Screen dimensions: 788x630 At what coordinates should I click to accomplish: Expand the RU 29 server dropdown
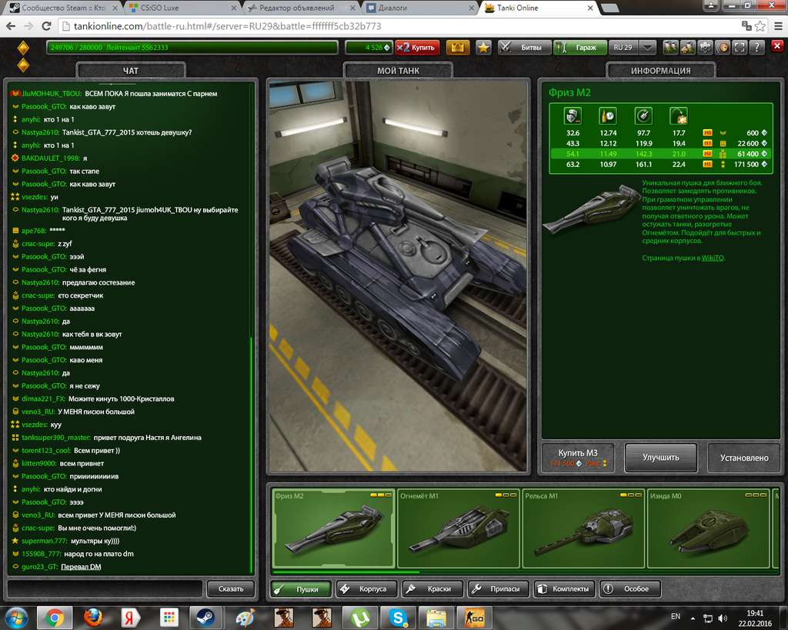point(648,47)
